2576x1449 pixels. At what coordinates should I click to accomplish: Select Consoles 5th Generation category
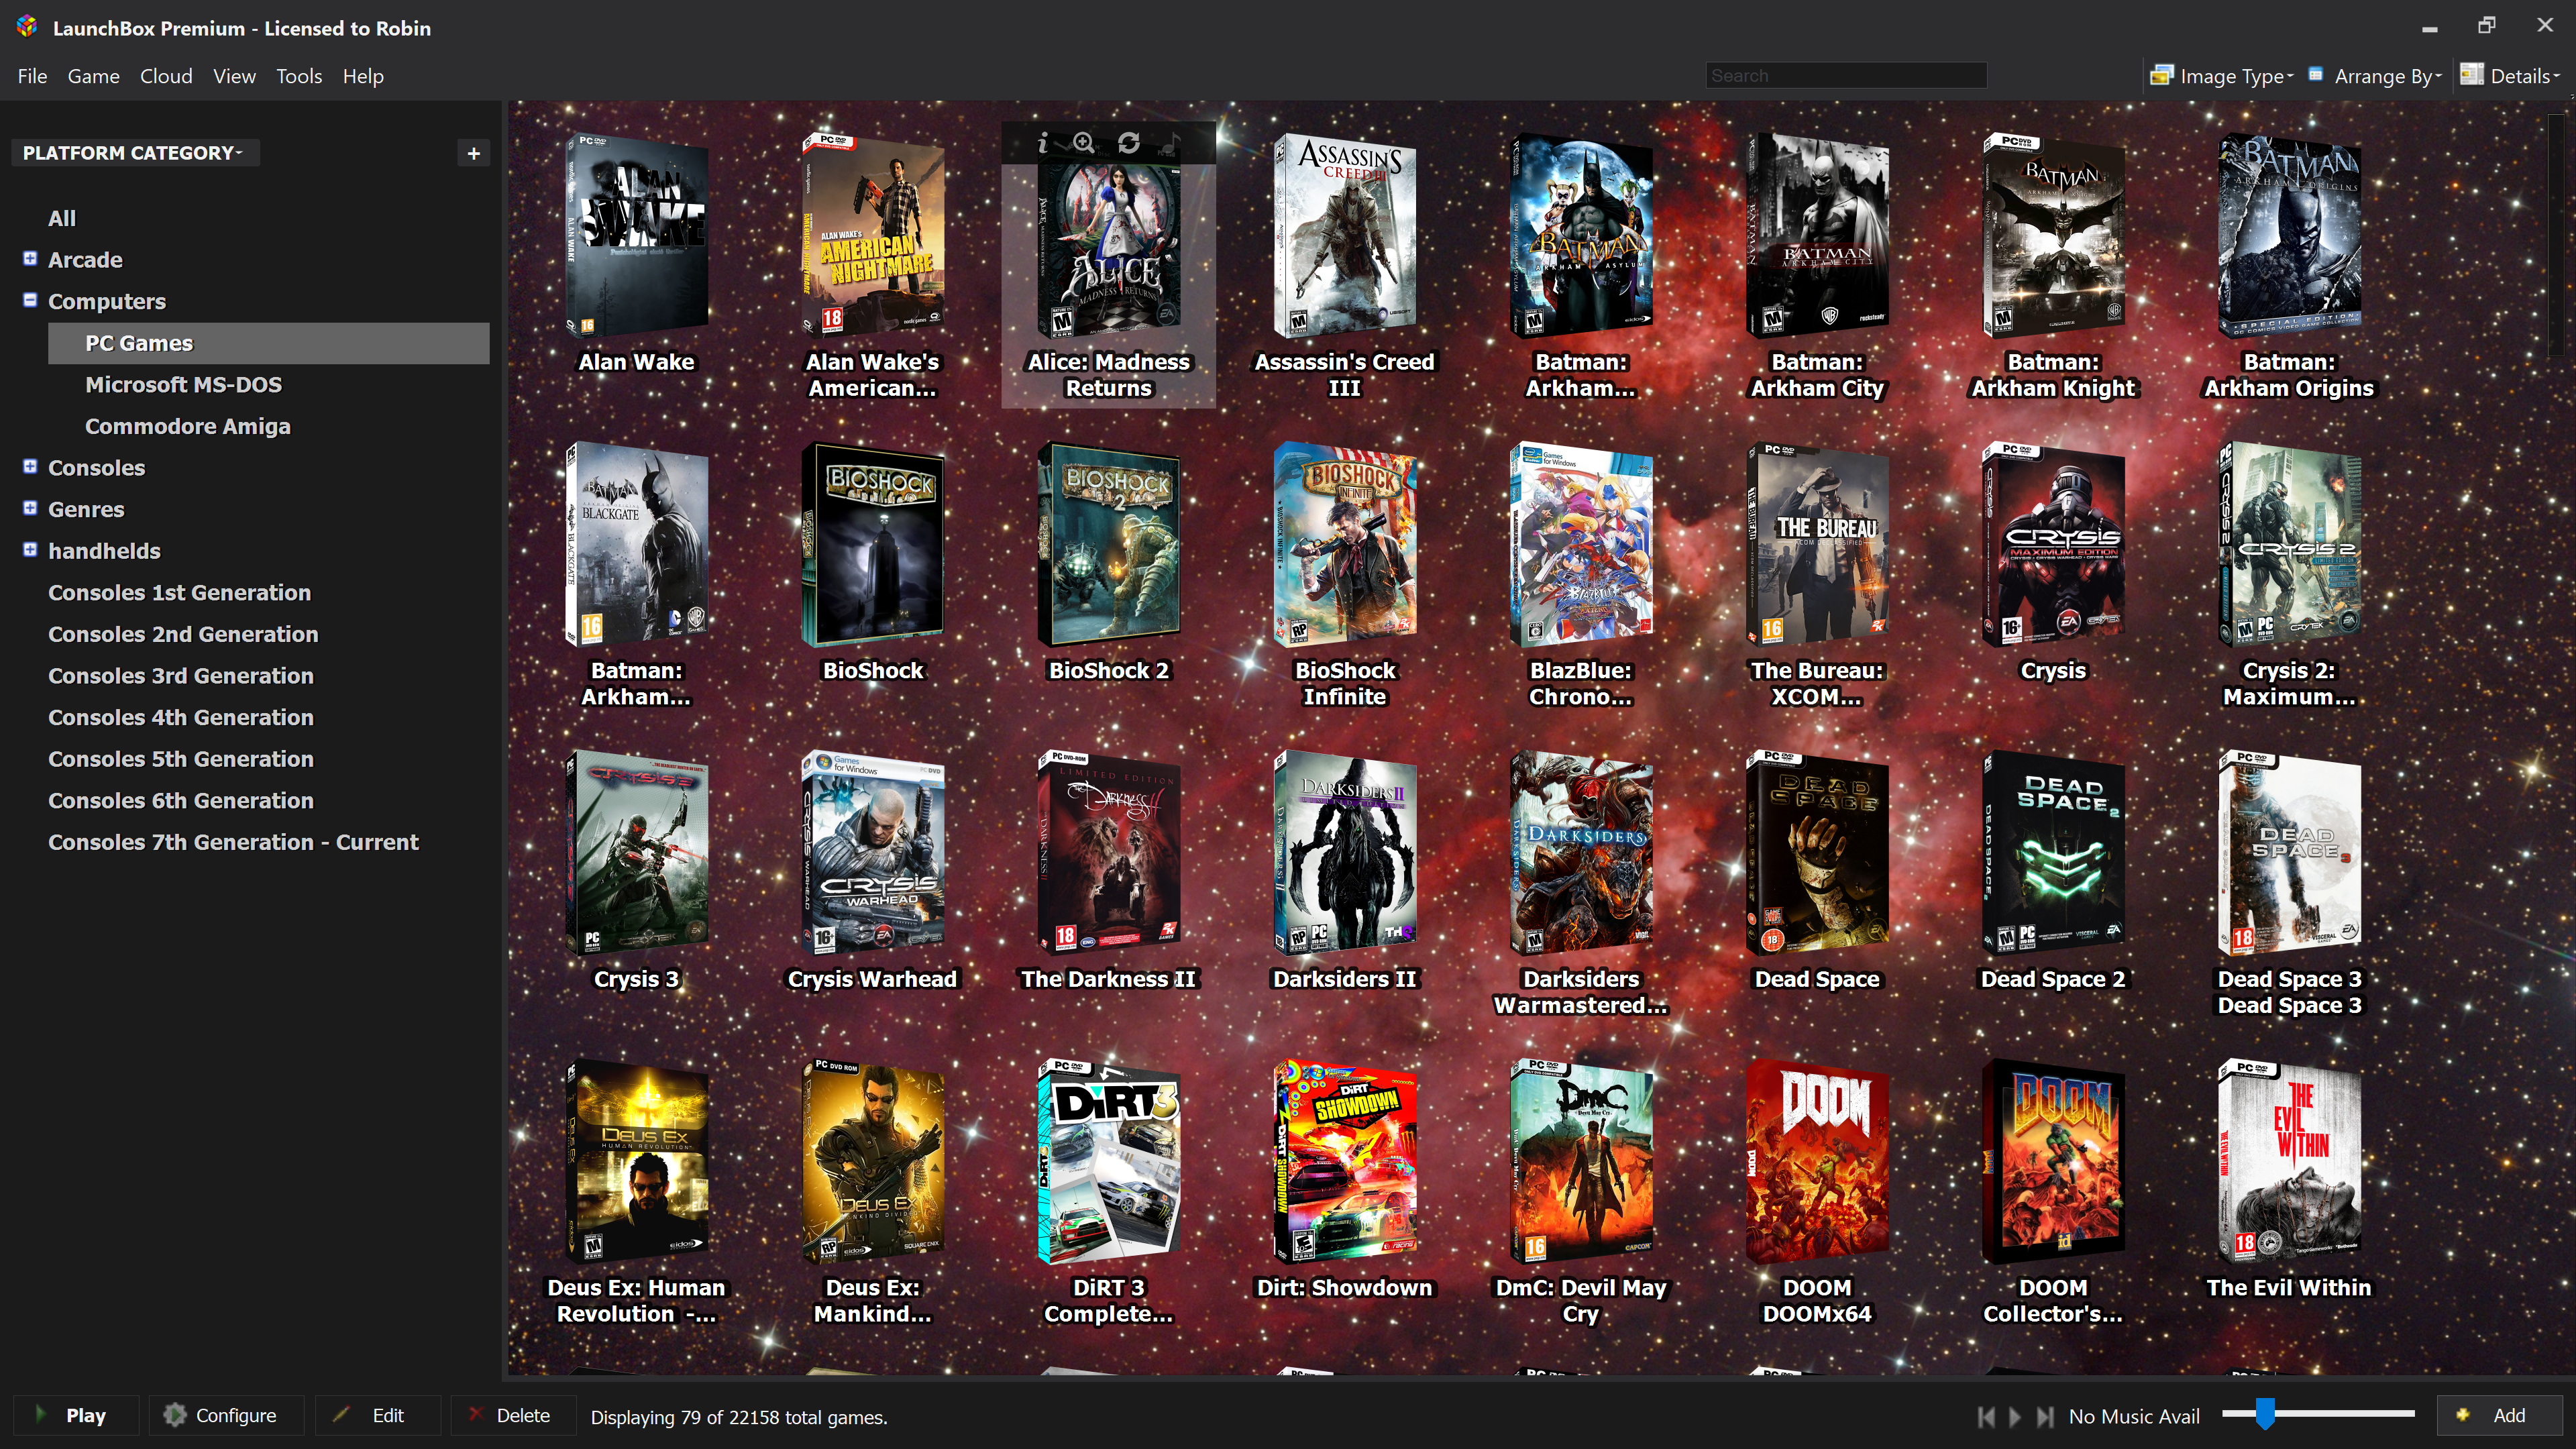click(x=181, y=759)
